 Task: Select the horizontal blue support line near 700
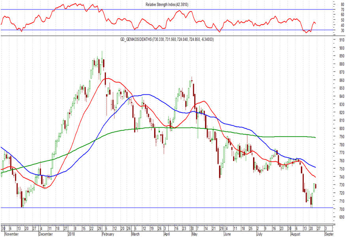(167, 208)
